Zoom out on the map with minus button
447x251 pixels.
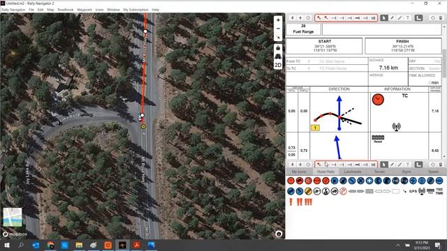pyautogui.click(x=278, y=29)
